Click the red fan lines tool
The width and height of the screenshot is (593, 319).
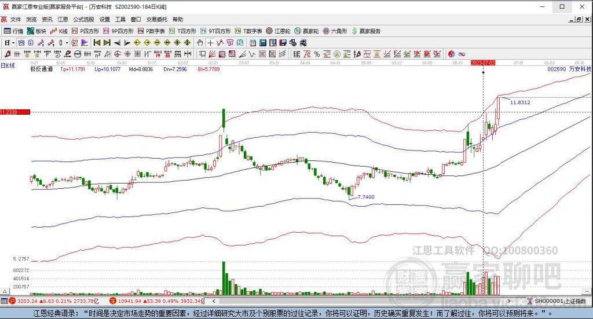coord(212,54)
